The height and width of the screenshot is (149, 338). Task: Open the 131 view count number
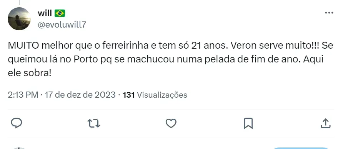point(129,95)
